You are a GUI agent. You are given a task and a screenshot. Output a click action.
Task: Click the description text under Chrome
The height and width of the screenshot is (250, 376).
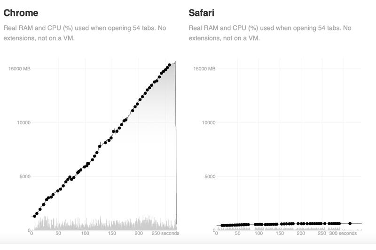(x=85, y=33)
